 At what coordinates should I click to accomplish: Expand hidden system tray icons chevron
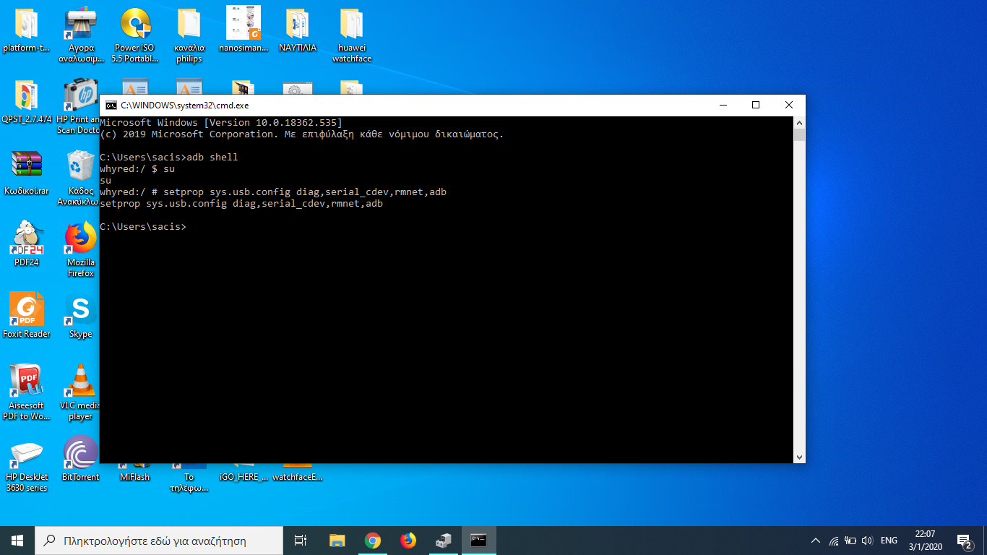pyautogui.click(x=816, y=541)
